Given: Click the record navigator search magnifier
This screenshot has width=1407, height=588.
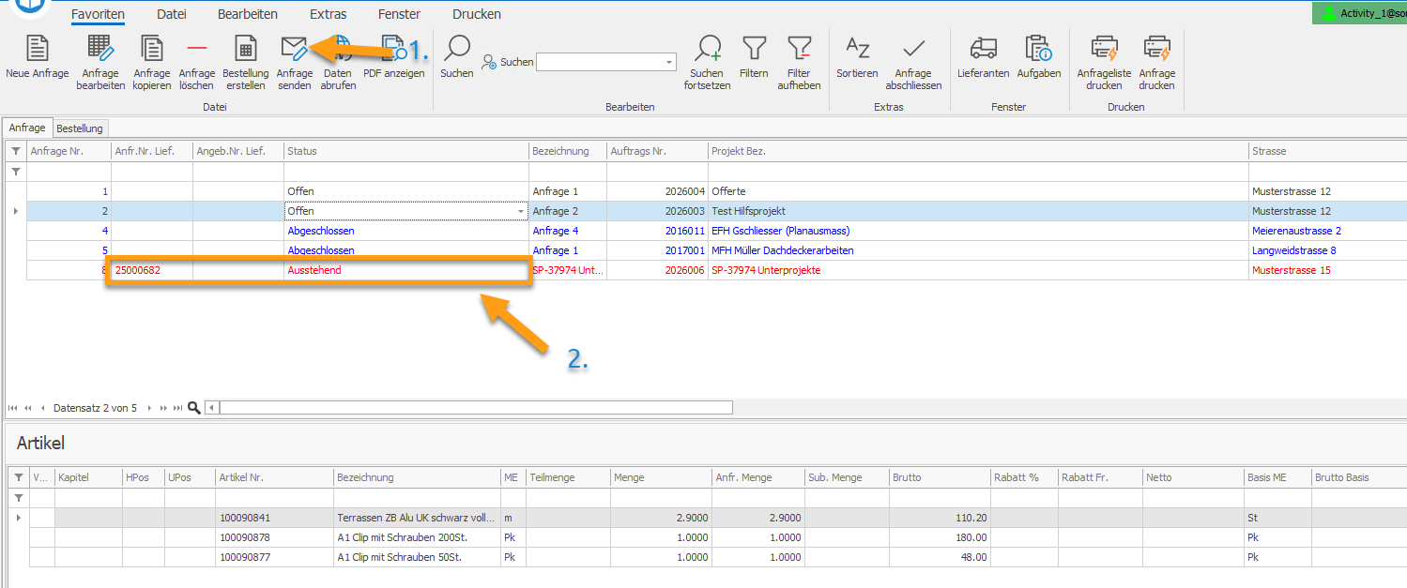Looking at the screenshot, I should (x=194, y=408).
